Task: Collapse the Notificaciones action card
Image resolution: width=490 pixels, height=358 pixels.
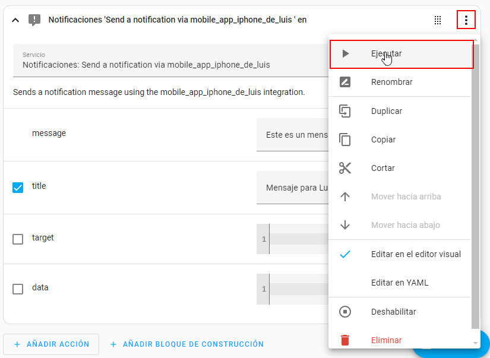Action: (x=16, y=20)
